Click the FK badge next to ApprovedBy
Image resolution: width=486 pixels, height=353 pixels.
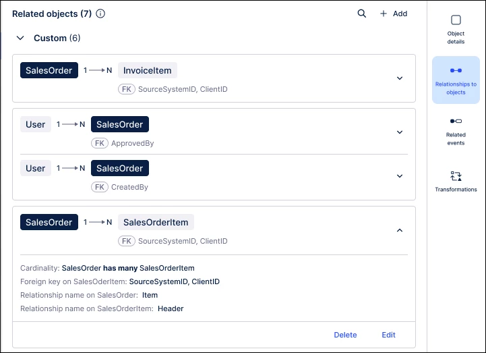(x=100, y=143)
